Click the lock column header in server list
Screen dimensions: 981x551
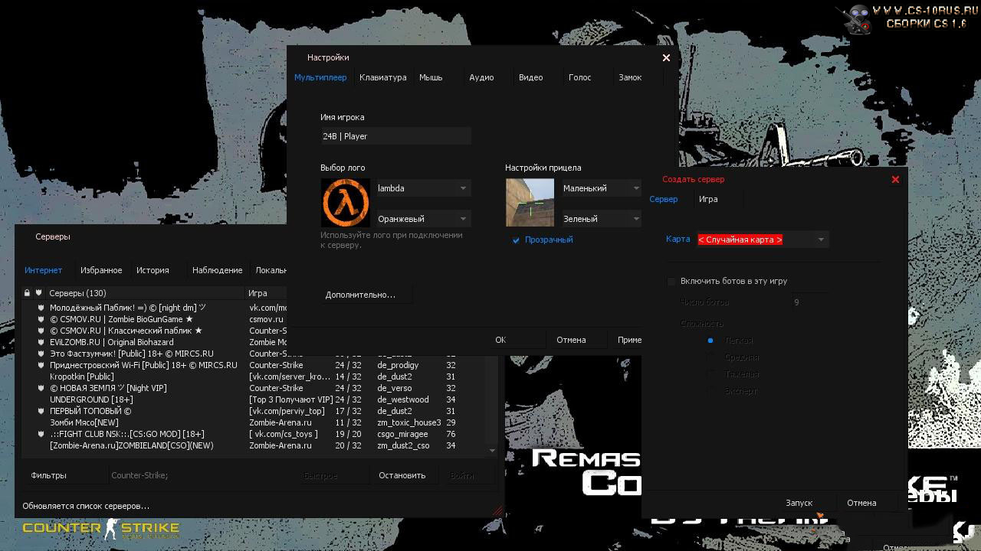click(x=27, y=293)
